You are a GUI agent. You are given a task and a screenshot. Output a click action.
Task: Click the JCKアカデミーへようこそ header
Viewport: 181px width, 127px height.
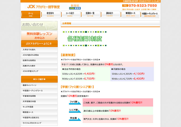(x=39, y=44)
